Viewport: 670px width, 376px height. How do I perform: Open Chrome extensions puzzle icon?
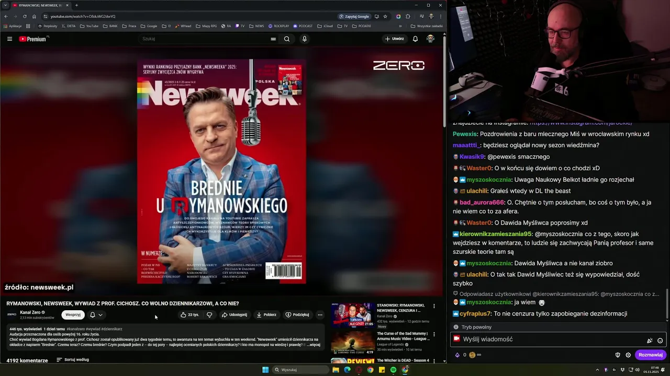(408, 16)
